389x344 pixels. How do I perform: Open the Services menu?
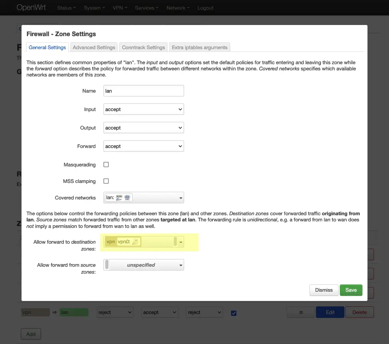(146, 8)
